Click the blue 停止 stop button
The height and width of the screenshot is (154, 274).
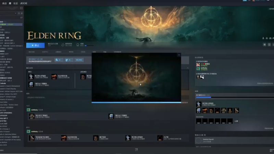pyautogui.click(x=36, y=46)
